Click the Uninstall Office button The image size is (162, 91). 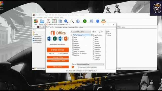point(58,57)
